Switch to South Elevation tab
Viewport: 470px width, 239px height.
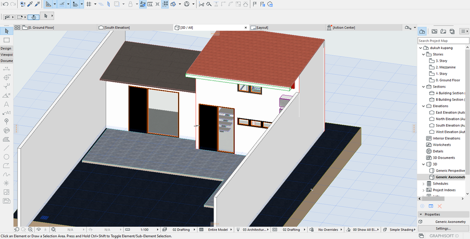[117, 28]
